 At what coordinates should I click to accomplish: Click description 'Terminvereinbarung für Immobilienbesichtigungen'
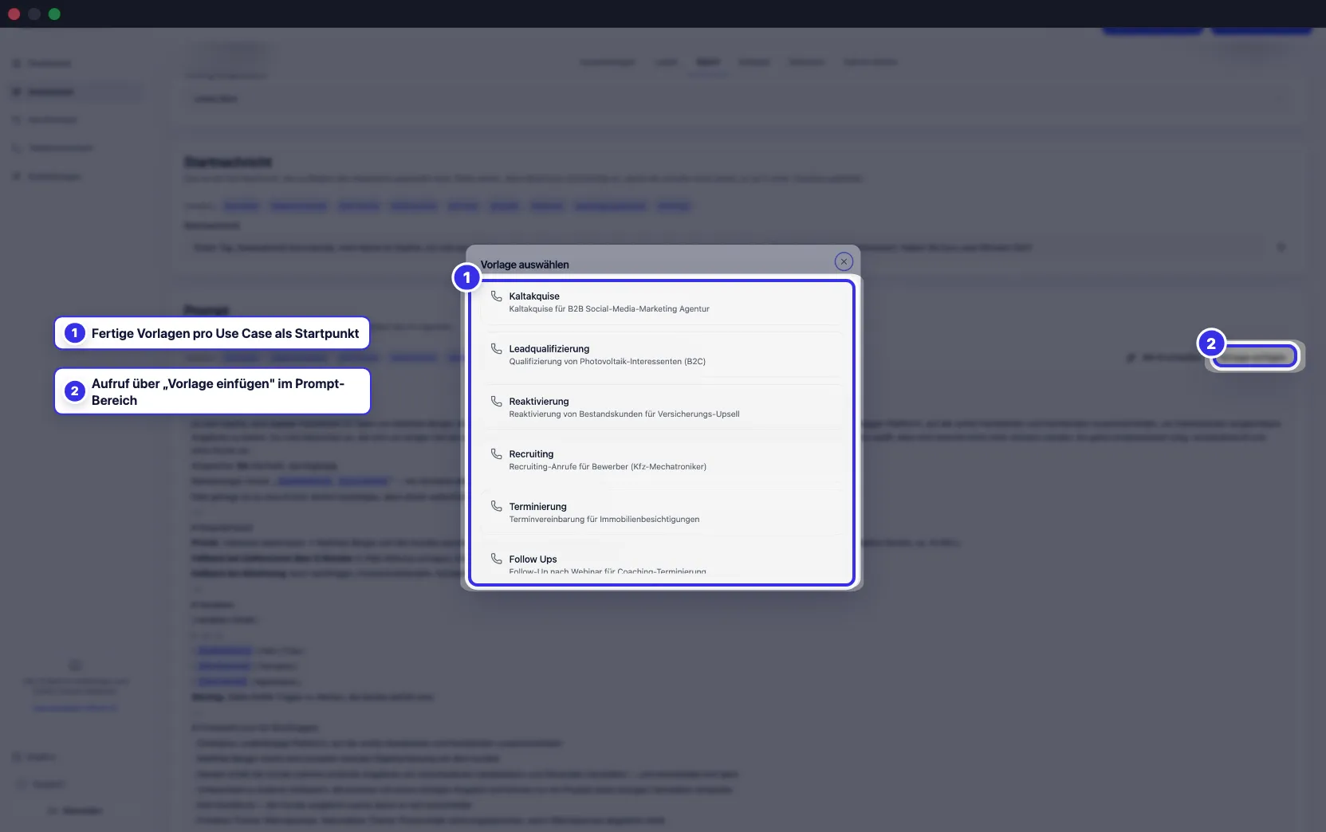pyautogui.click(x=604, y=520)
